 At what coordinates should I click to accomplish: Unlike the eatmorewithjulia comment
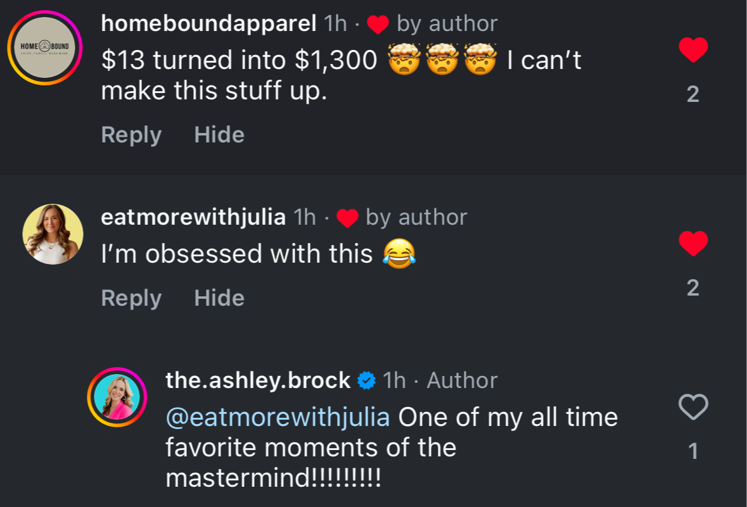[x=693, y=244]
